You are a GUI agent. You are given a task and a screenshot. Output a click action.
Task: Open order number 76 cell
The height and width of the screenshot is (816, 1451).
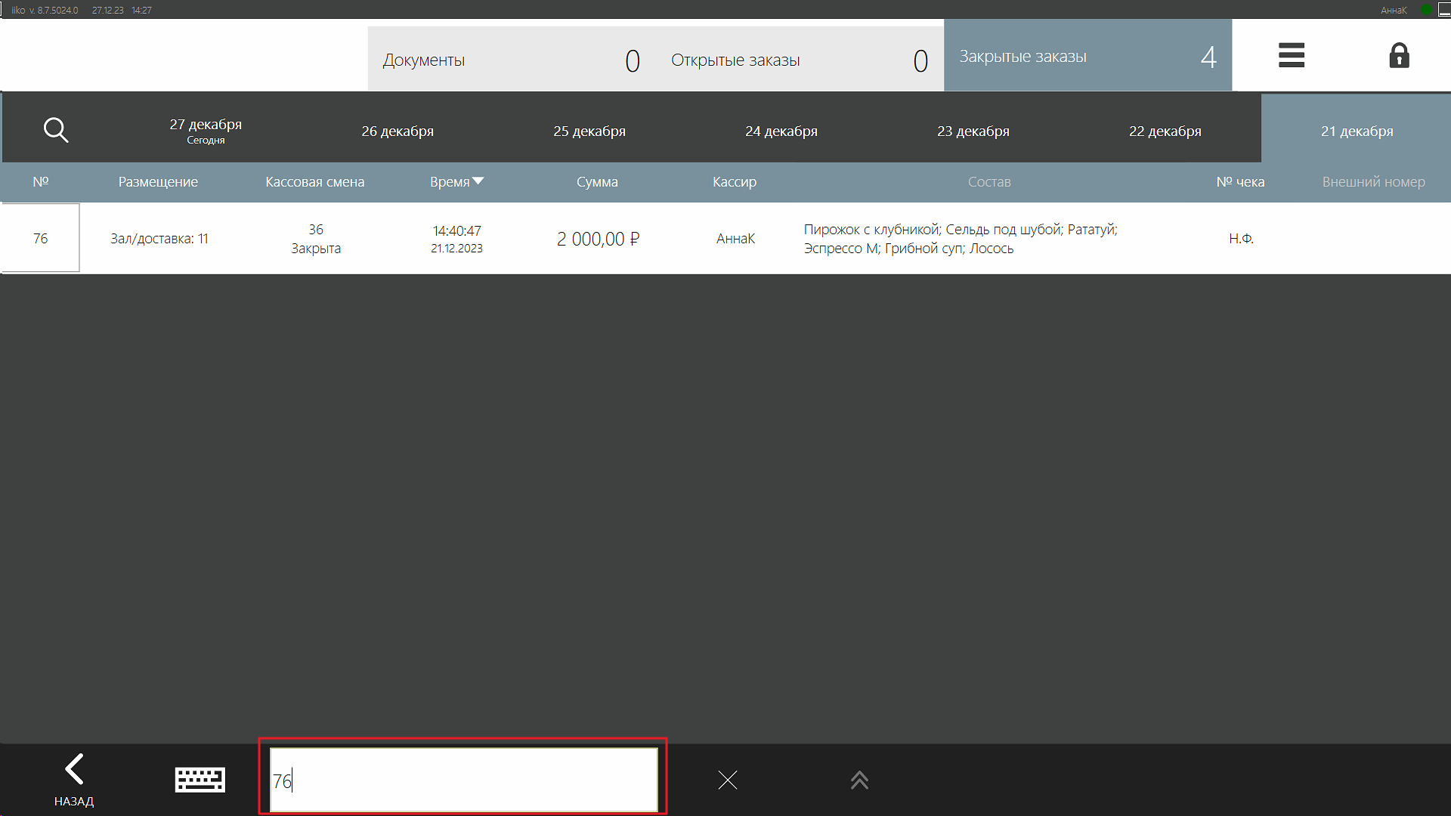click(x=40, y=238)
